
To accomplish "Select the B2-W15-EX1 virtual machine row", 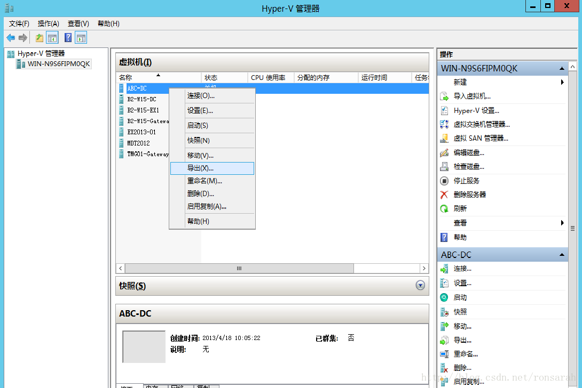I will click(x=143, y=110).
